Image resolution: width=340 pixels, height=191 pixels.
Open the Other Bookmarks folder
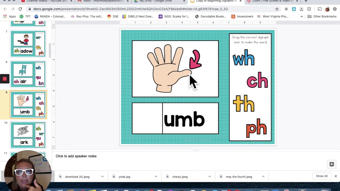(322, 16)
